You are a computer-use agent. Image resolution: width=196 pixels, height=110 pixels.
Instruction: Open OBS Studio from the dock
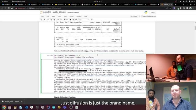click(71, 107)
